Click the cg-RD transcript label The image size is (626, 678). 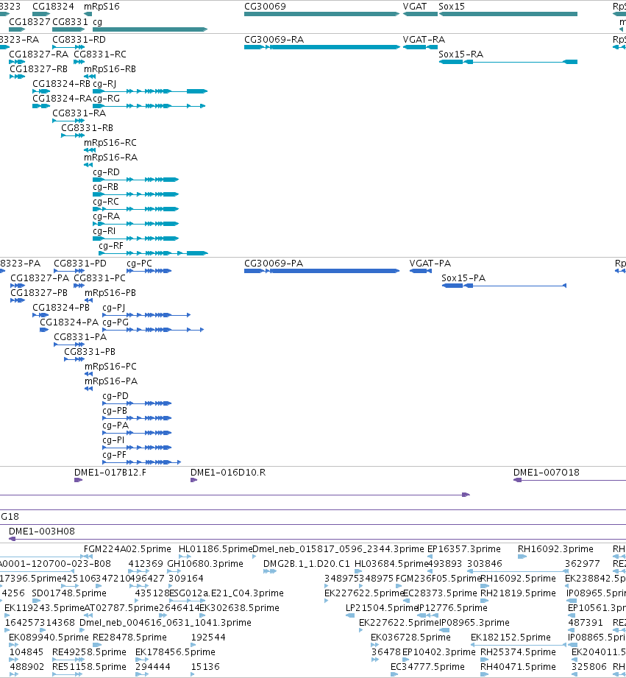pyautogui.click(x=106, y=172)
